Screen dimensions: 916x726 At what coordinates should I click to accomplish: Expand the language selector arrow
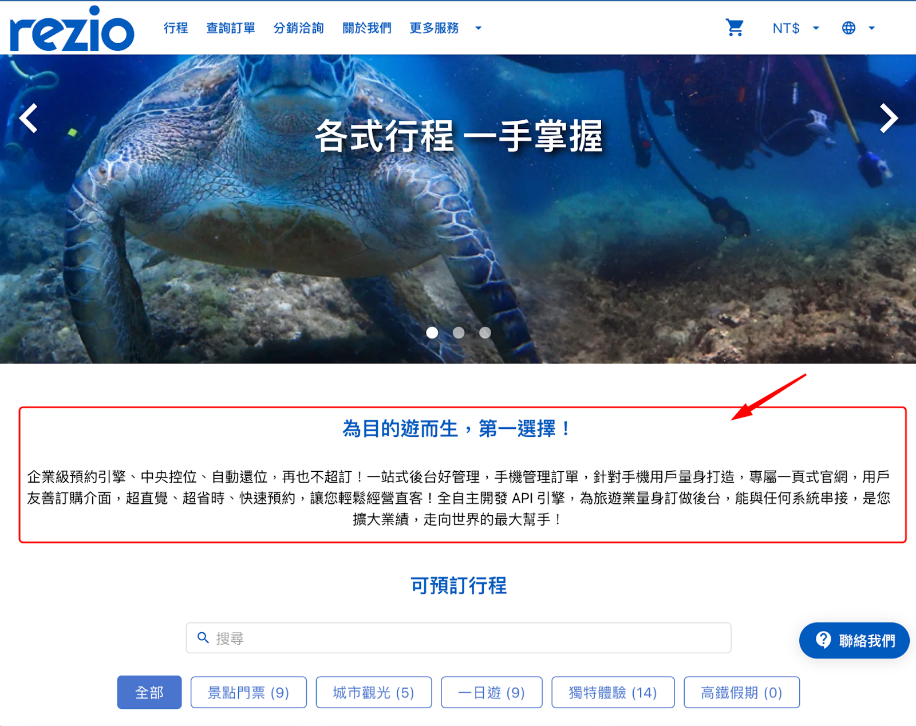point(872,28)
